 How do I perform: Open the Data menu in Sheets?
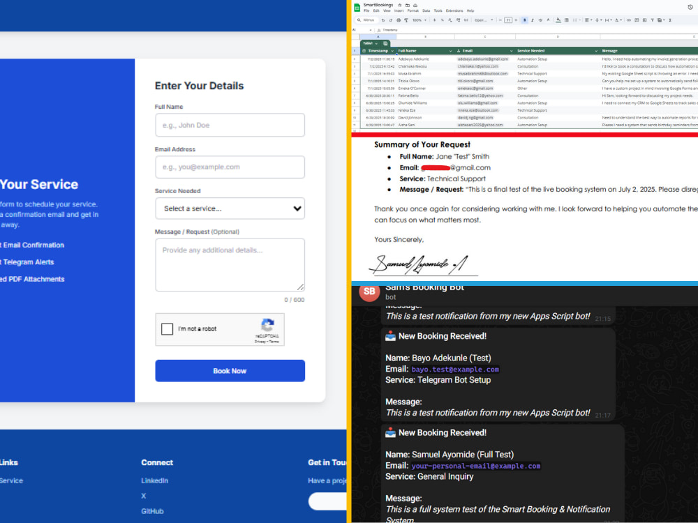pyautogui.click(x=426, y=10)
